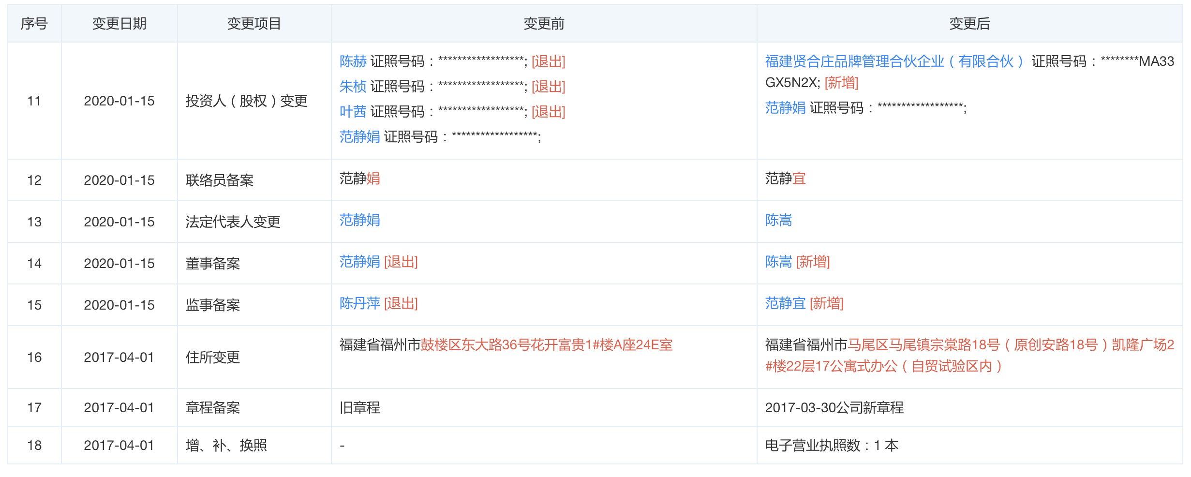This screenshot has width=1191, height=477.
Task: Select the 增、补、换照 row cell
Action: coord(226,446)
